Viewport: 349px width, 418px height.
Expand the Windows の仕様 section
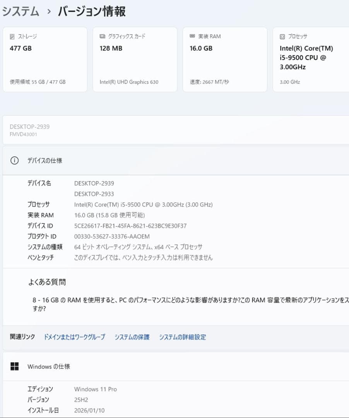49,366
